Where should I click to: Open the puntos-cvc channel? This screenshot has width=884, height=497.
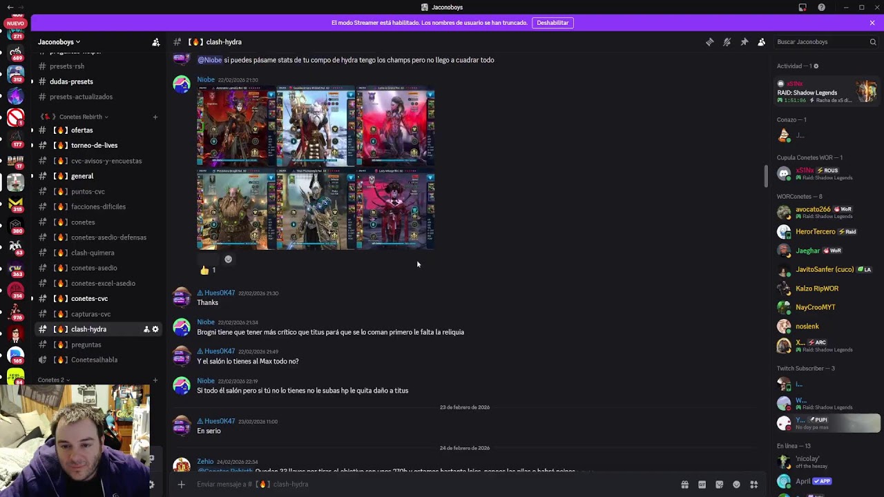(x=97, y=191)
